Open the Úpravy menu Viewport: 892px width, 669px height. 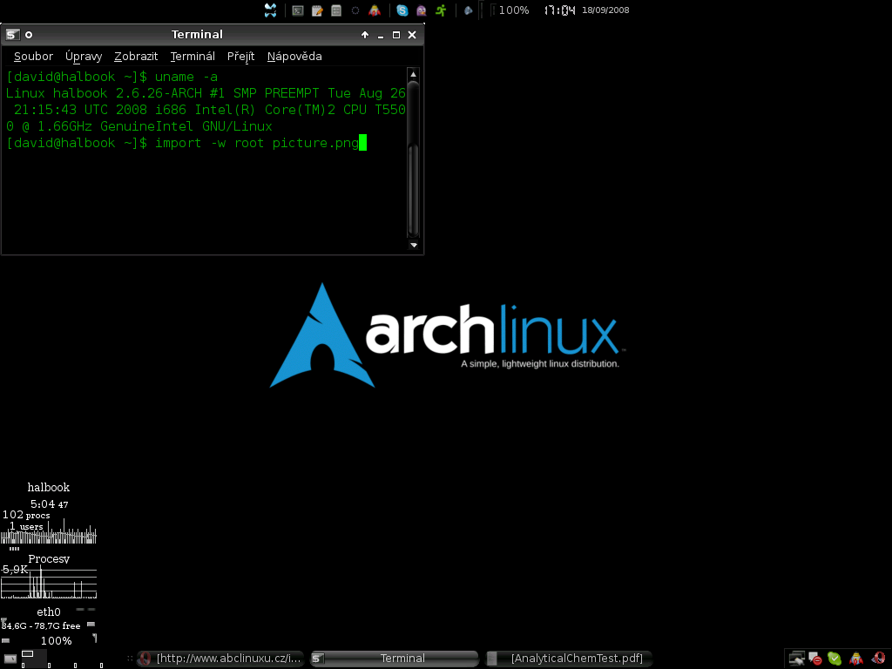[84, 57]
